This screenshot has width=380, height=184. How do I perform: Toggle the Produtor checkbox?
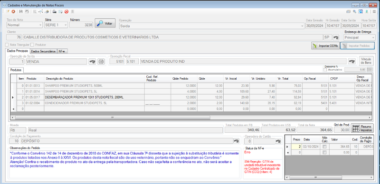click(32, 45)
